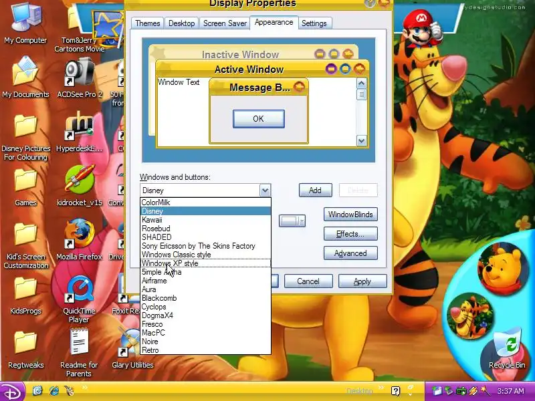The image size is (535, 401).
Task: Open the Effects... dialog button
Action: coord(350,234)
